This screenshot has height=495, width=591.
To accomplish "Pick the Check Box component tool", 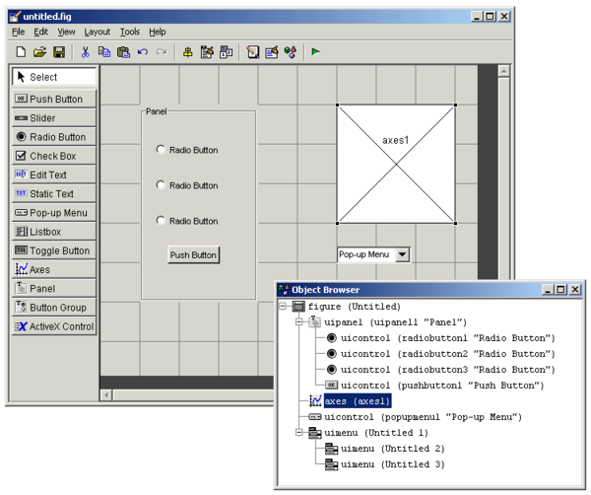I will click(54, 156).
